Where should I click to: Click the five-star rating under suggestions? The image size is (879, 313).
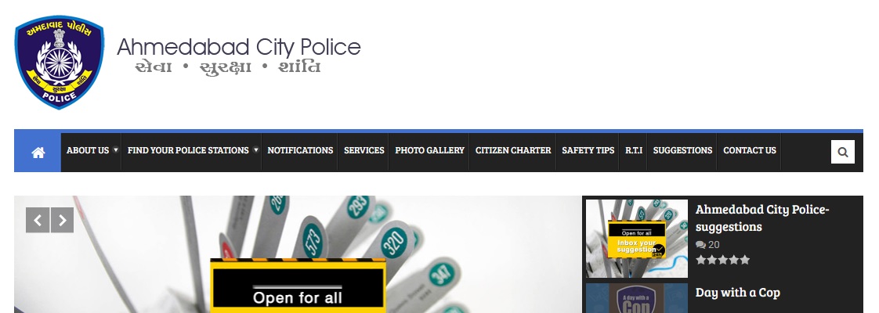click(722, 260)
